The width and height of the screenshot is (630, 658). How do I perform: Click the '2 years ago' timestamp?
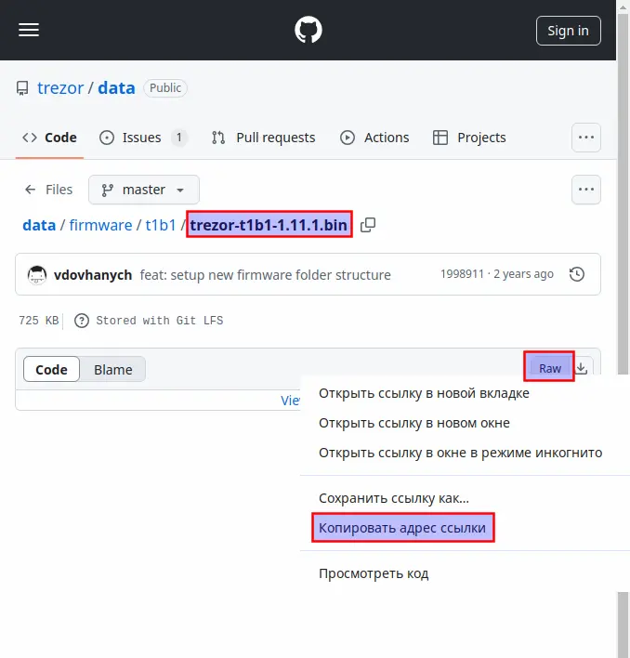tap(523, 274)
